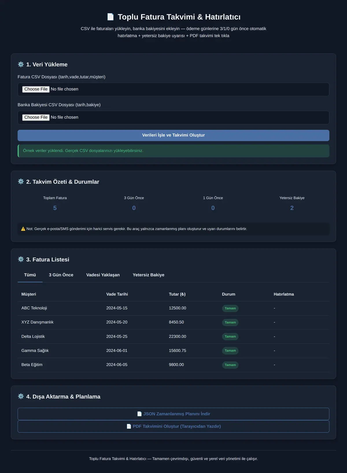The width and height of the screenshot is (347, 473).
Task: Click the Tamam badge in Gamma Sağlık row
Action: [x=230, y=351]
